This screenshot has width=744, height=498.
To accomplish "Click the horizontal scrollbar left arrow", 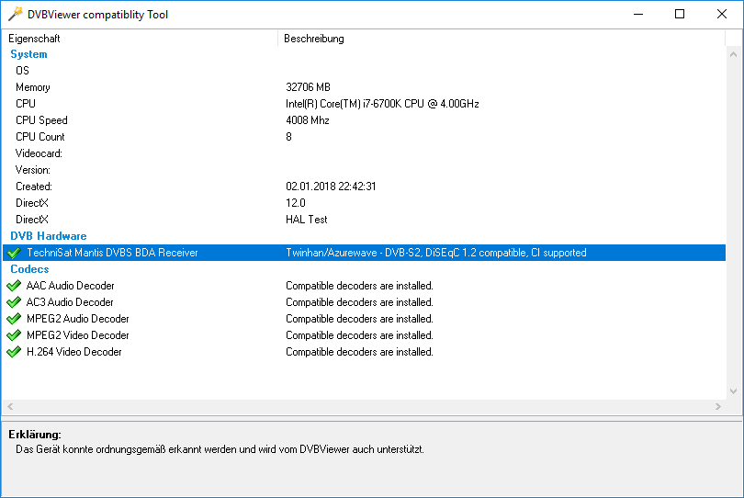I will tap(10, 406).
